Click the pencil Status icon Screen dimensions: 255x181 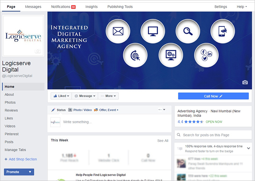tap(53, 110)
